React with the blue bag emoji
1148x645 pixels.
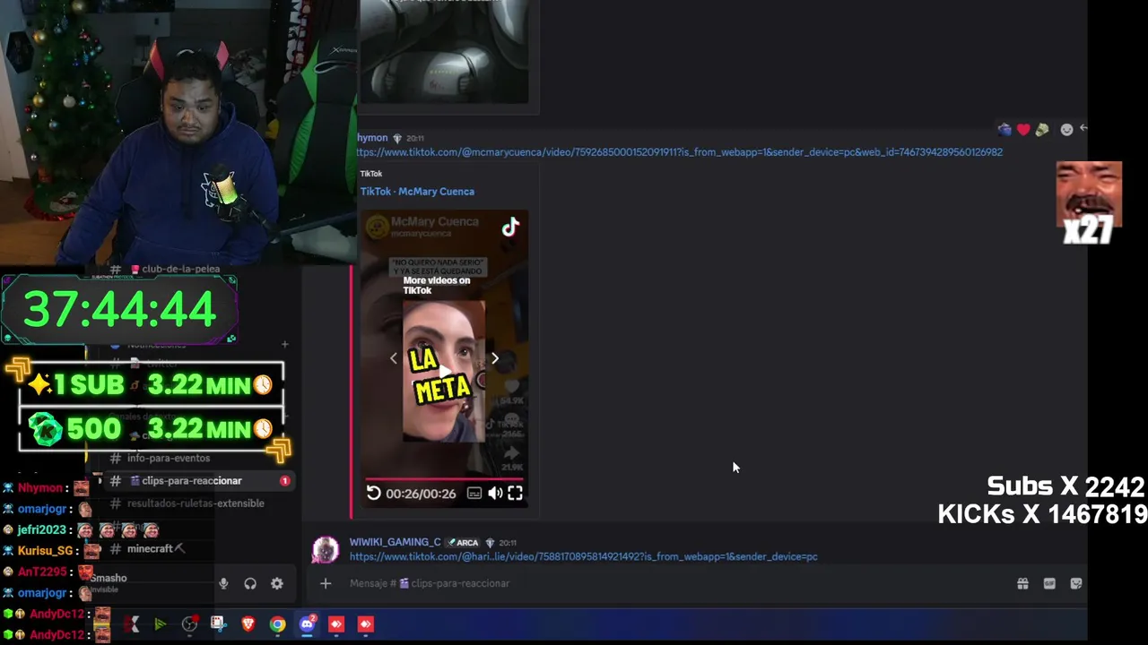coord(1004,130)
